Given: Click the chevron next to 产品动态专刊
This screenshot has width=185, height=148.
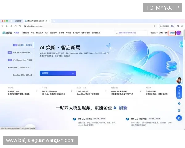Looking at the screenshot, I should (x=175, y=91).
